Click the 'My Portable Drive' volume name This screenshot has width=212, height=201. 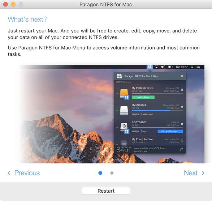click(x=142, y=88)
